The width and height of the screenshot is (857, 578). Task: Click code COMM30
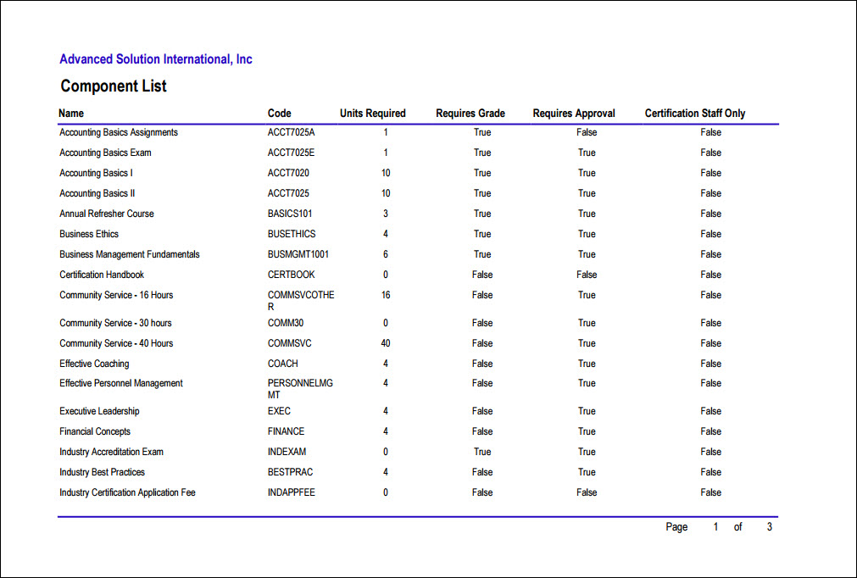tap(286, 322)
